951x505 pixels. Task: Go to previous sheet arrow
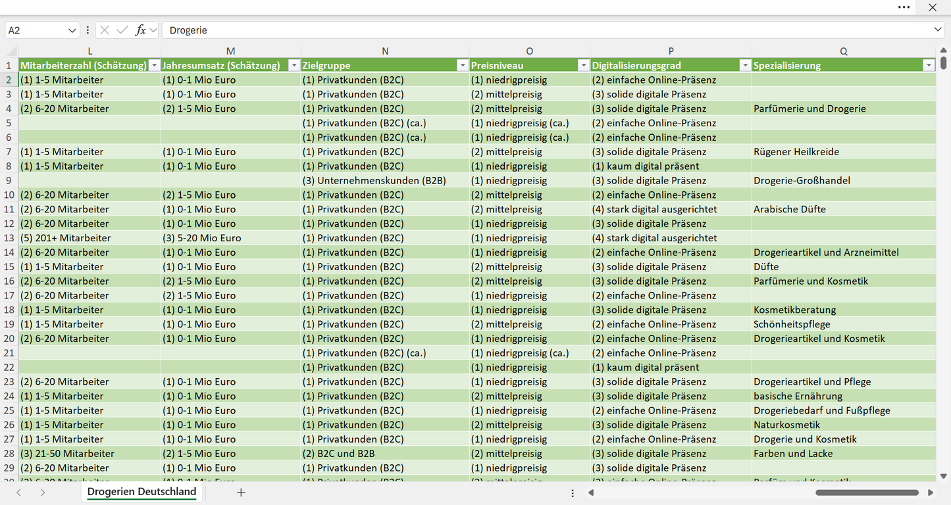click(x=18, y=492)
